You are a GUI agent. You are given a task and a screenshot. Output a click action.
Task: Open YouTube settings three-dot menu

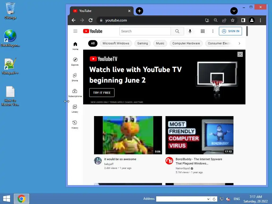[x=213, y=31]
